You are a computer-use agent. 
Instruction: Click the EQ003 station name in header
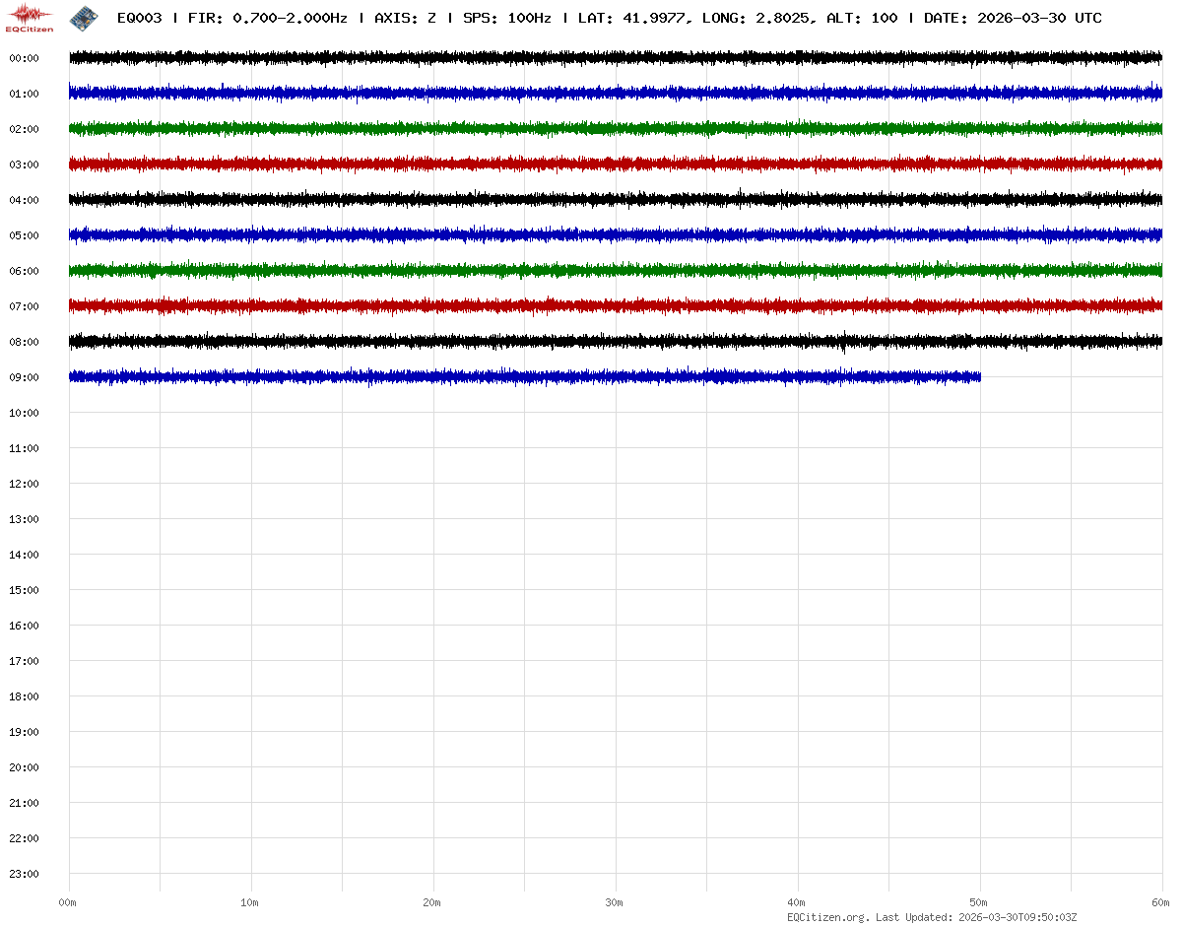139,18
